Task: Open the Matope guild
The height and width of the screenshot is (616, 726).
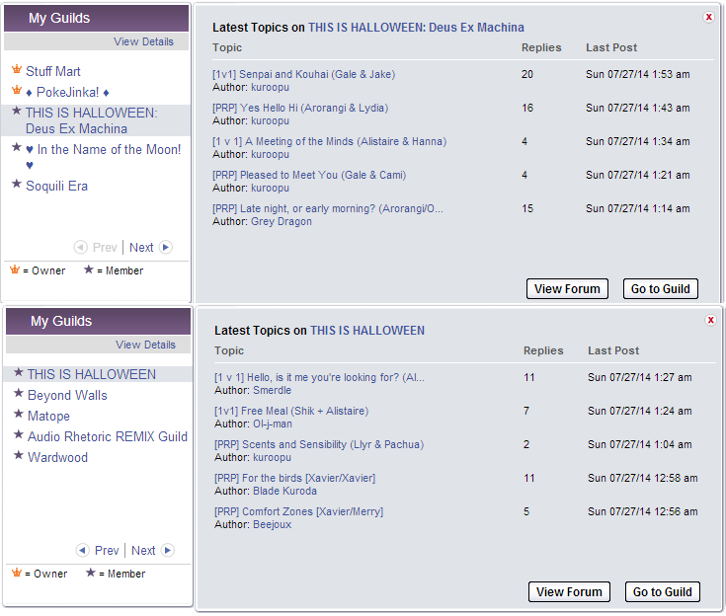Action: click(x=48, y=416)
